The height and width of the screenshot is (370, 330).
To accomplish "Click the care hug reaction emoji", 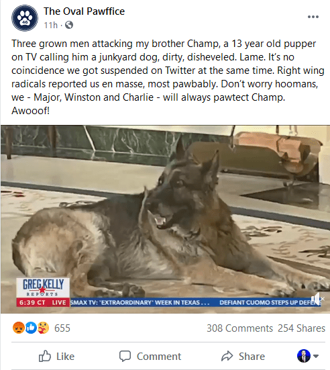I will [43, 328].
